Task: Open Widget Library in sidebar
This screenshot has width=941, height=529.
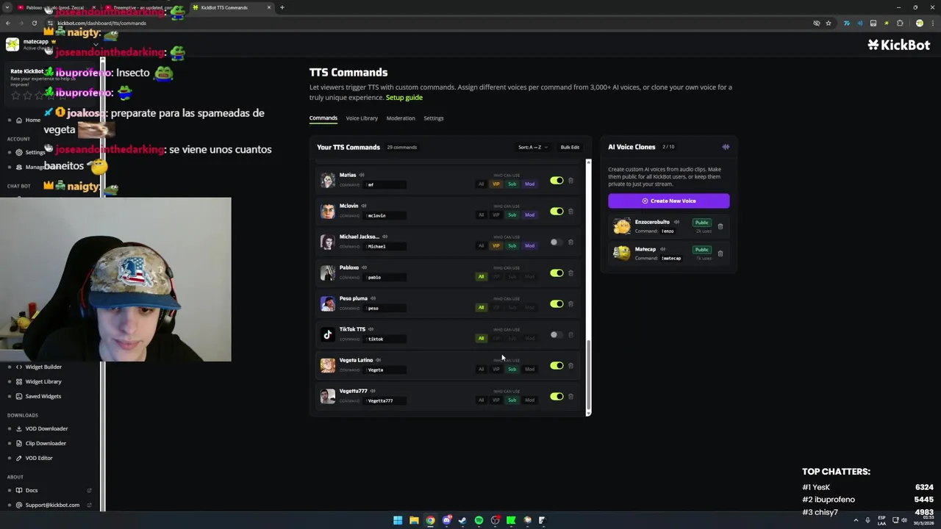Action: [x=43, y=381]
